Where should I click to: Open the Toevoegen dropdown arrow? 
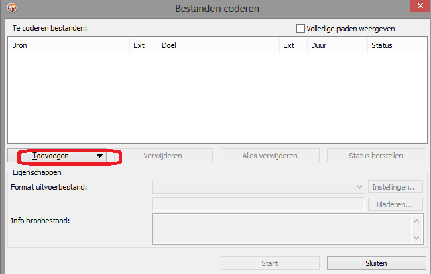pyautogui.click(x=99, y=156)
